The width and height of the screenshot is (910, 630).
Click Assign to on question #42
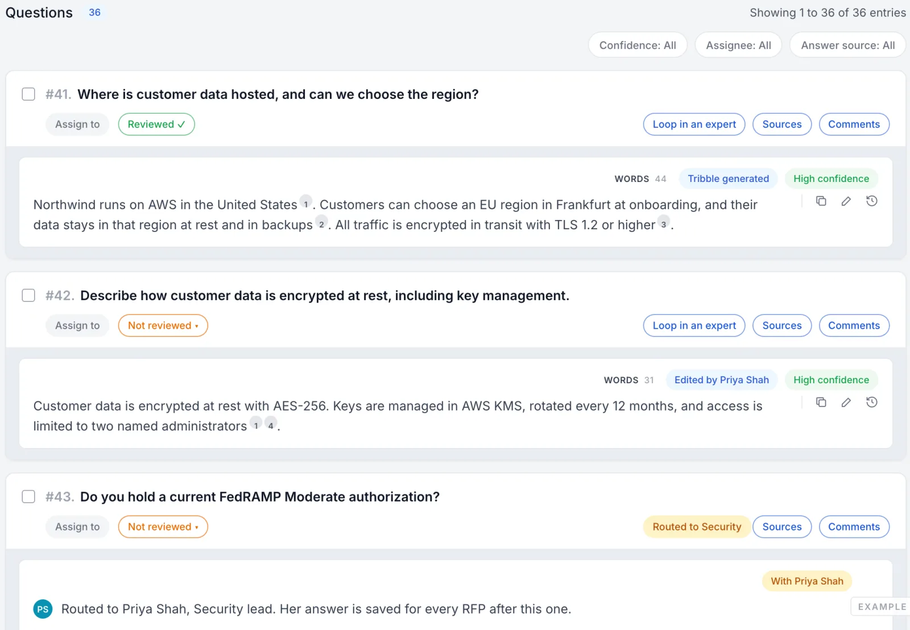click(x=77, y=325)
